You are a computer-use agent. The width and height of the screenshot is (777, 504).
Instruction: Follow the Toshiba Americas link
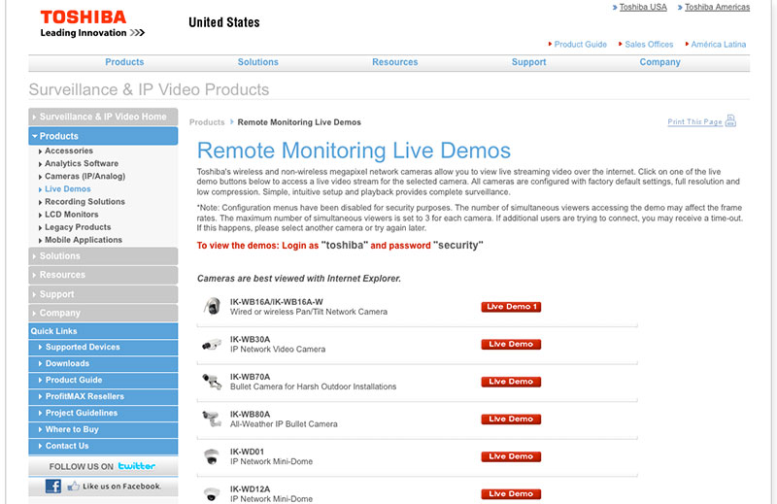click(717, 7)
